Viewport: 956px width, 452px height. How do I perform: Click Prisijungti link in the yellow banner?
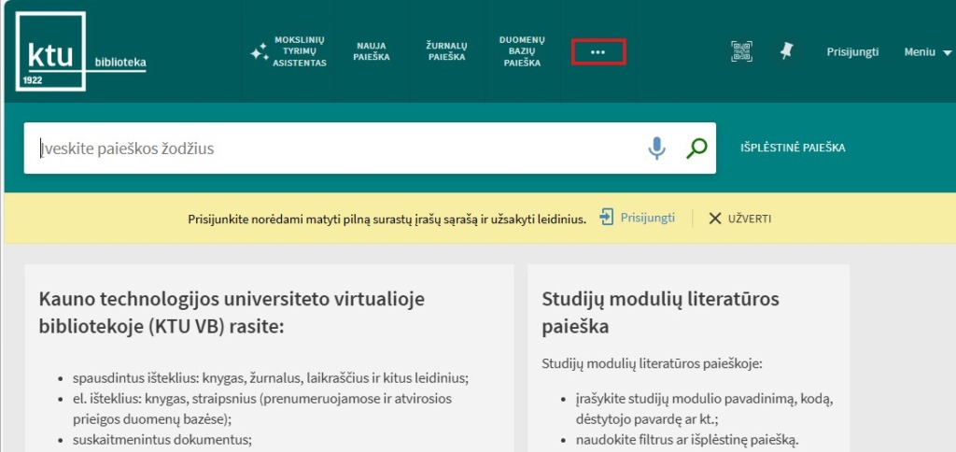pyautogui.click(x=648, y=219)
